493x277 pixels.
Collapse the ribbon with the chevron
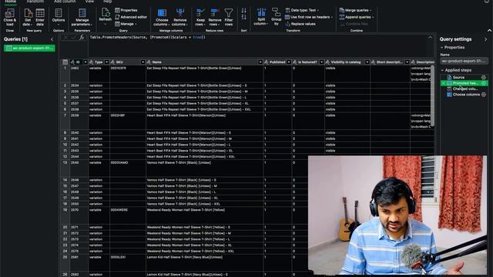click(489, 31)
